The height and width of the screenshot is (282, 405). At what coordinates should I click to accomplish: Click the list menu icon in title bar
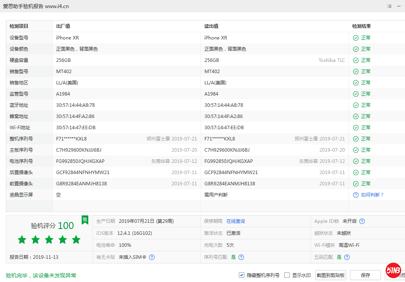[390, 6]
